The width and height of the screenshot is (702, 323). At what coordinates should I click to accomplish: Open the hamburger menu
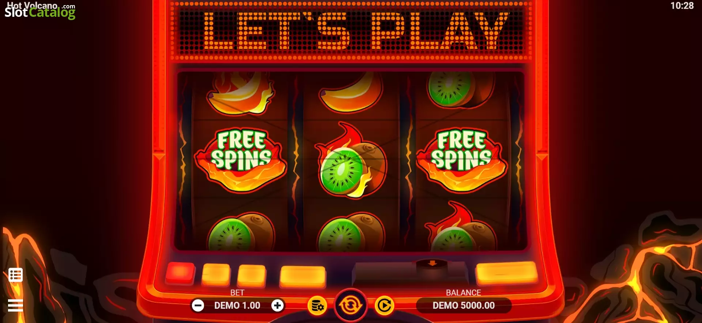(15, 305)
